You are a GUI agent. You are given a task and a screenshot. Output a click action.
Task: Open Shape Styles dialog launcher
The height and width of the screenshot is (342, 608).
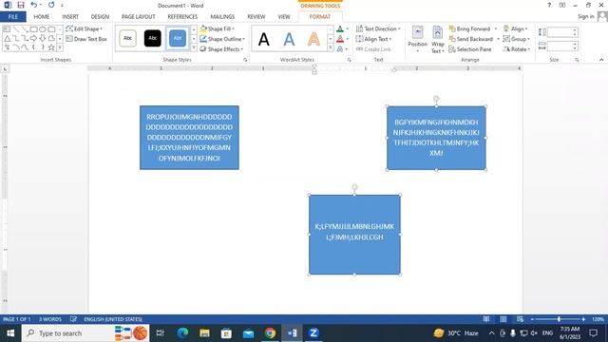245,60
